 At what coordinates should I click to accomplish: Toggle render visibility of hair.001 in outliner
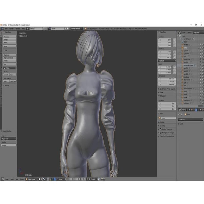click(x=203, y=68)
